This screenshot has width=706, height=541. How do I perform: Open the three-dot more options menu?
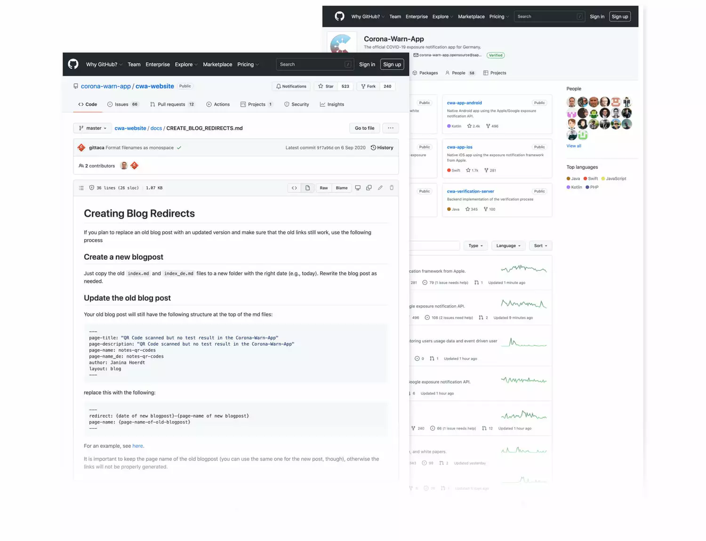[x=391, y=128]
